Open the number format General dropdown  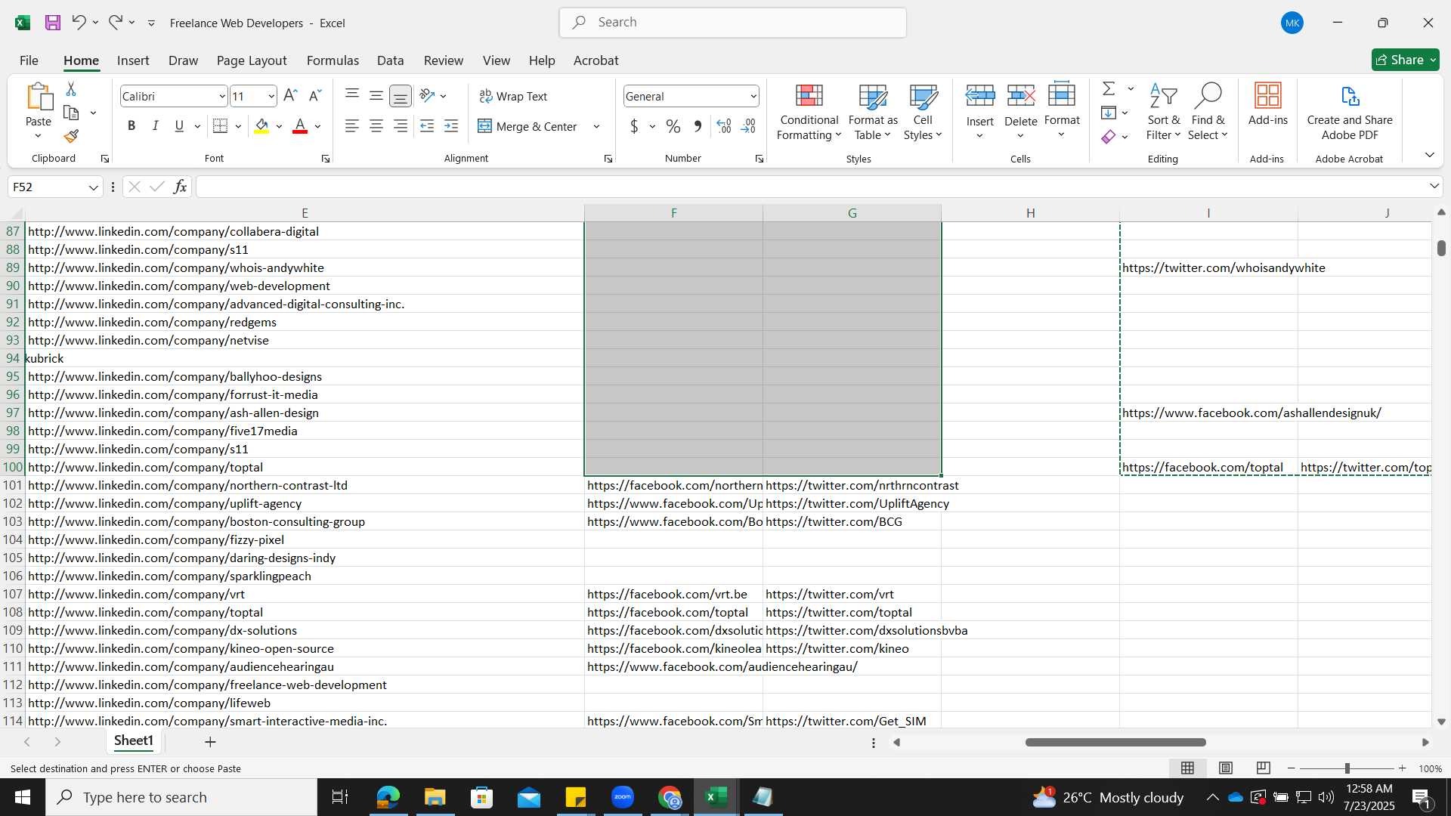pos(753,96)
